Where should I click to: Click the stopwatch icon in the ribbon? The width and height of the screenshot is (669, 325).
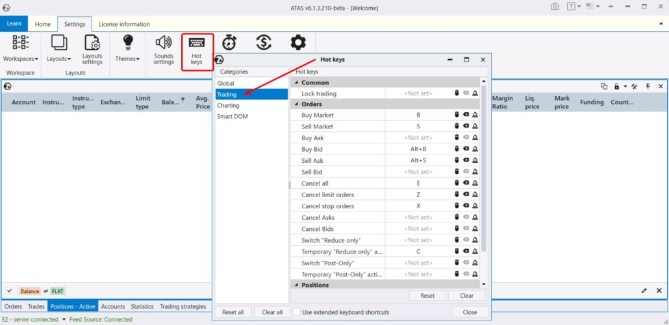click(x=229, y=43)
